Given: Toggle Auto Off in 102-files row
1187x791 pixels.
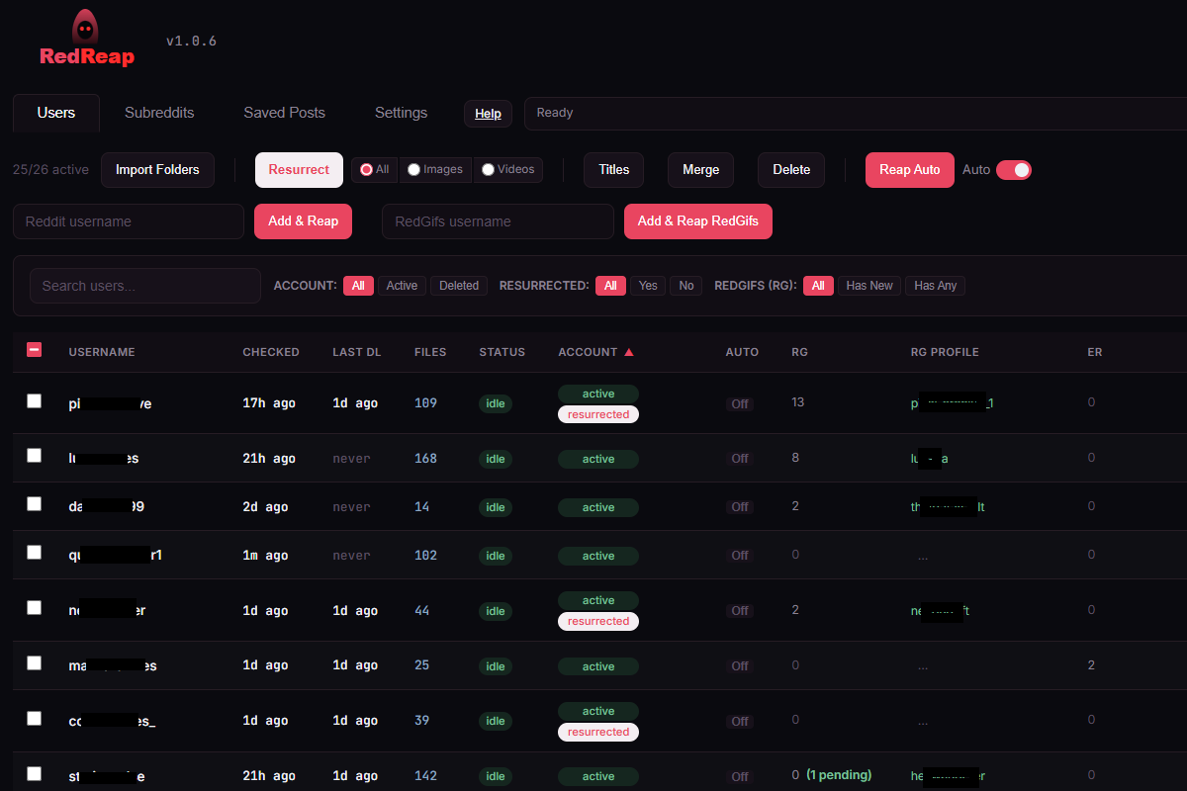Looking at the screenshot, I should click(740, 556).
